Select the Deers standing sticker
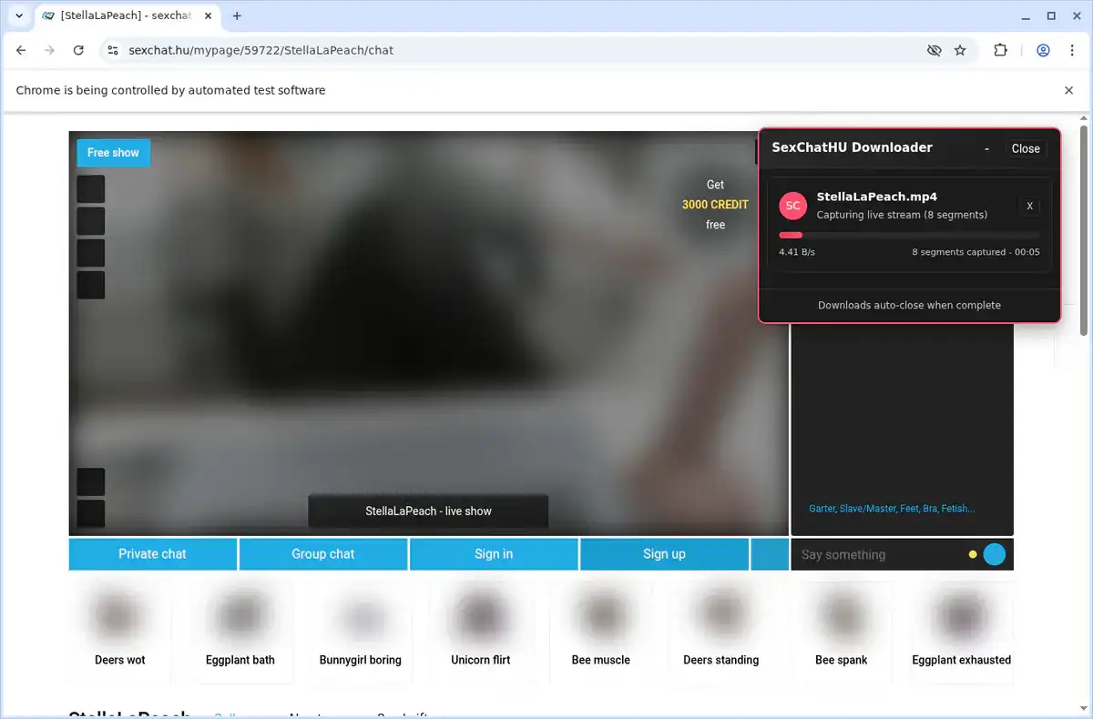 click(x=720, y=631)
